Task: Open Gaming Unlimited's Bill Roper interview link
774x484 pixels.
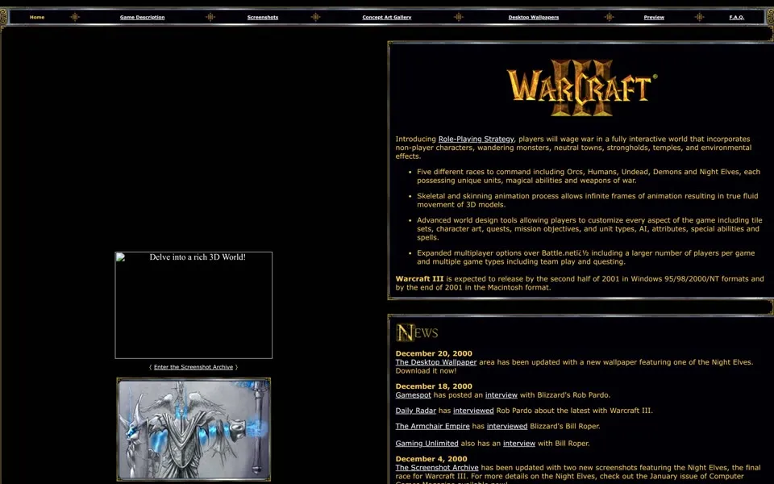Action: [x=518, y=444]
